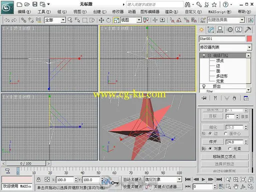This screenshot has width=256, height=192.
Task: Select the 顶点 sub-object level
Action: 220,60
